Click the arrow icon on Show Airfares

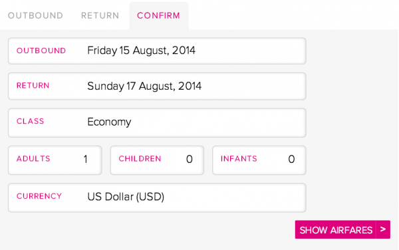[383, 229]
